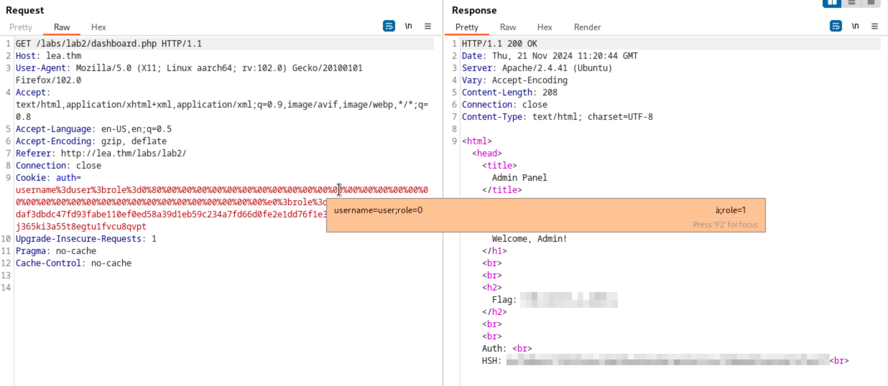Select the Raw tab in Request panel

point(62,27)
